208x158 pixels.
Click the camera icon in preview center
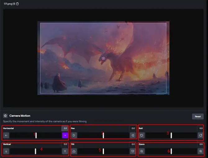click(x=103, y=58)
